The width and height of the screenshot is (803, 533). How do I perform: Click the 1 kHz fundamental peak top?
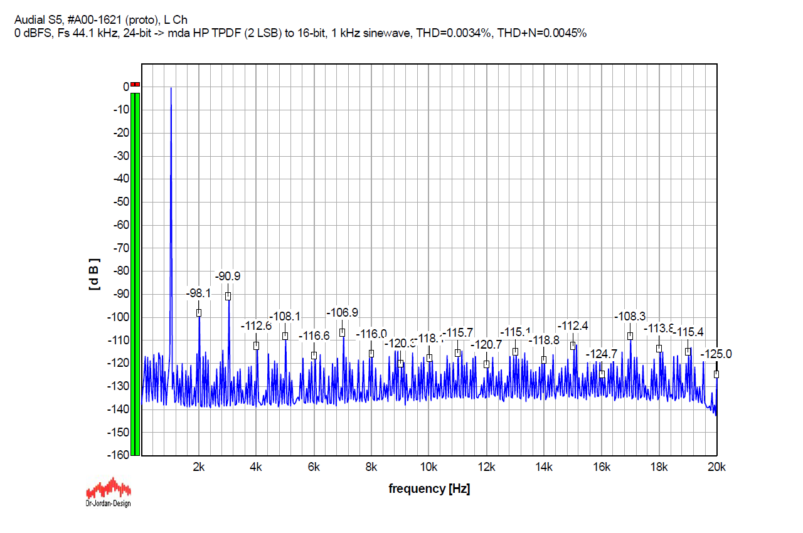pos(171,88)
